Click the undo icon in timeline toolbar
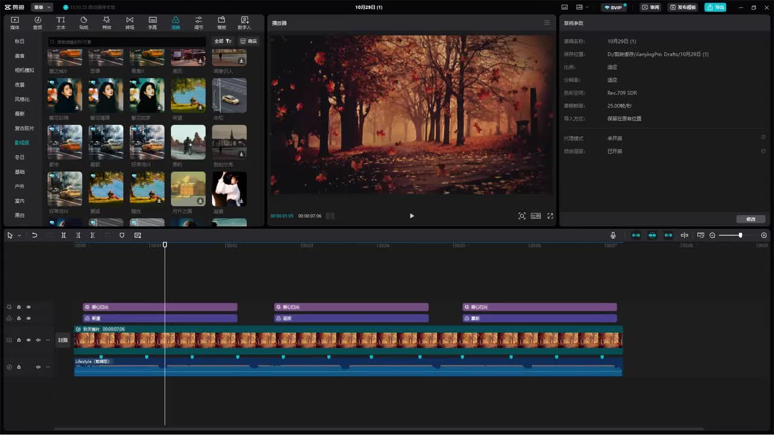The height and width of the screenshot is (435, 774). point(34,235)
